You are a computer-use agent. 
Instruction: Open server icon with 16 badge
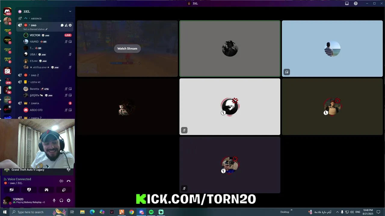point(8,90)
